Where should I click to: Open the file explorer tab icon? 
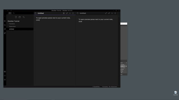pyautogui.click(x=10, y=13)
